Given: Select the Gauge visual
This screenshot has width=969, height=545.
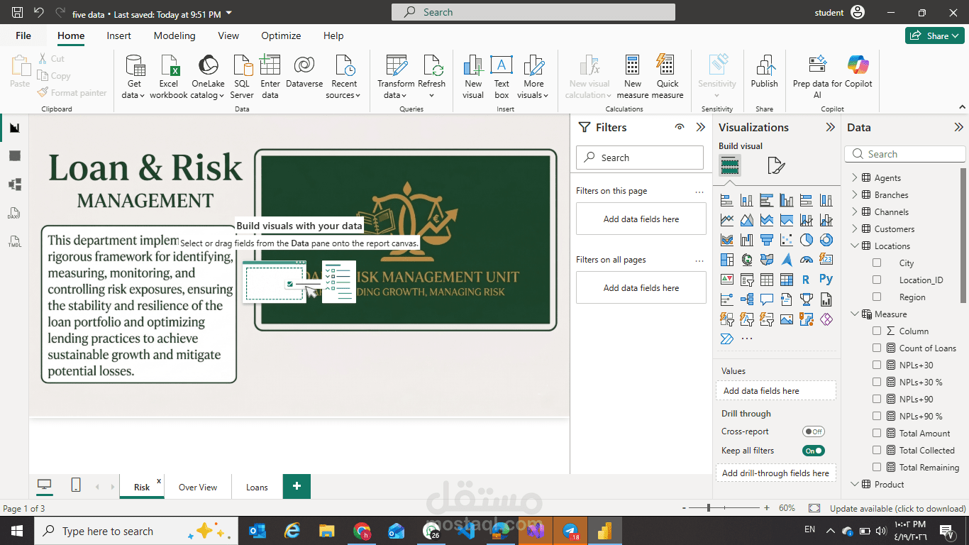Looking at the screenshot, I should pos(806,260).
